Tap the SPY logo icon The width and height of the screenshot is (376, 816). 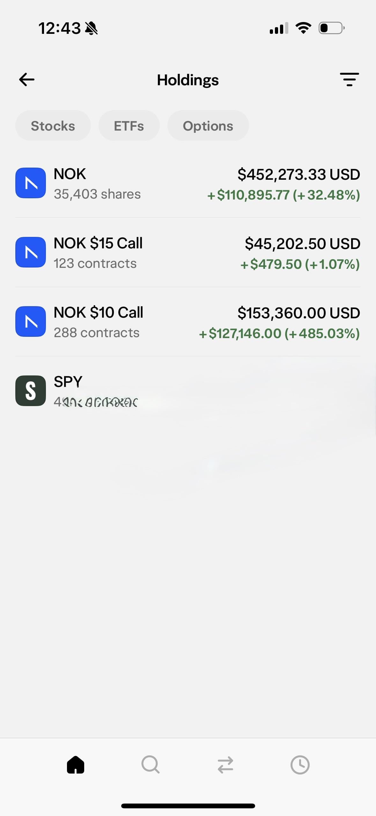tap(31, 391)
